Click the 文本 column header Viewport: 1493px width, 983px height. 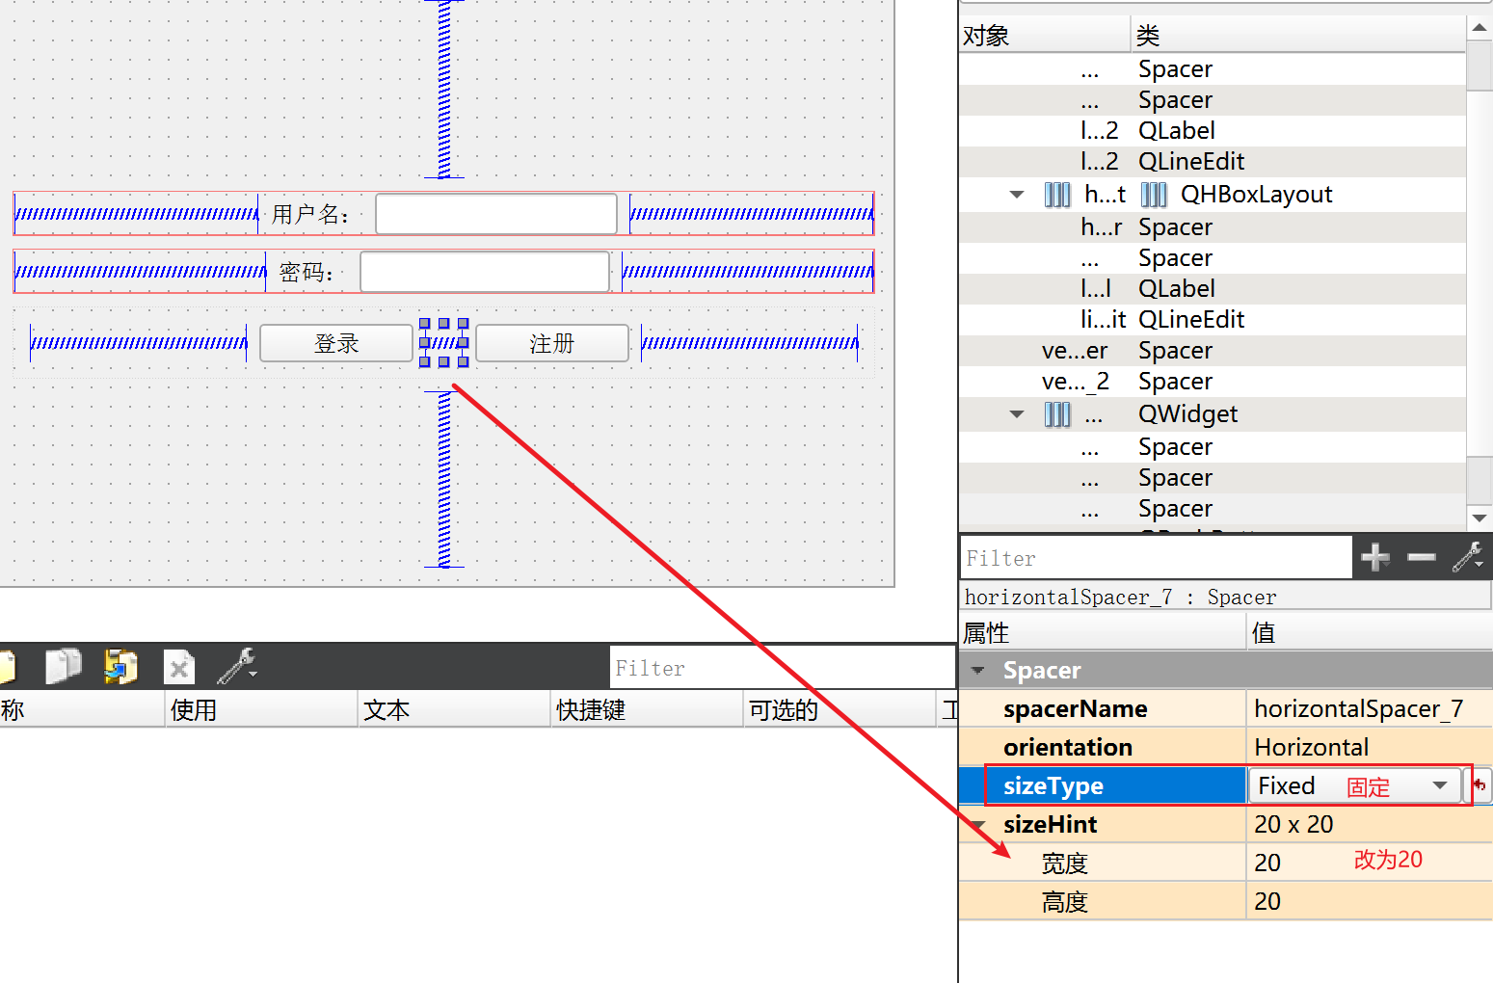click(454, 710)
